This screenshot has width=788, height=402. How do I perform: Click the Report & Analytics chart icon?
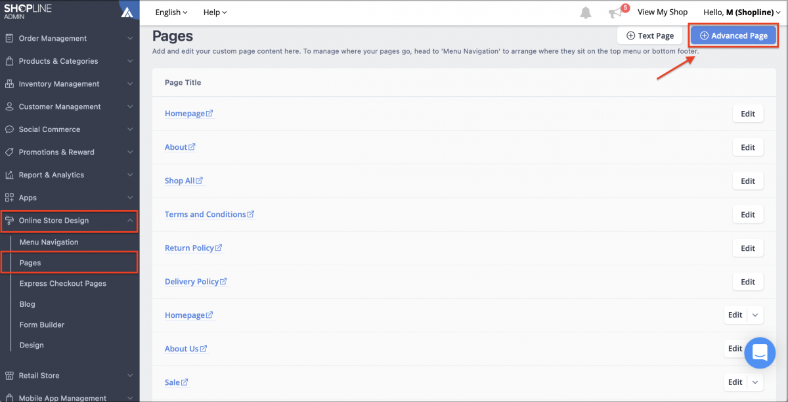coord(9,175)
